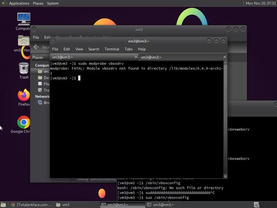Screen dimensions: 277x208
Task: Click scrollbar up arrow in terminal
Action: (x=225, y=63)
